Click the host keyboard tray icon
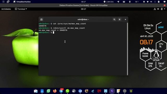 point(124,2)
